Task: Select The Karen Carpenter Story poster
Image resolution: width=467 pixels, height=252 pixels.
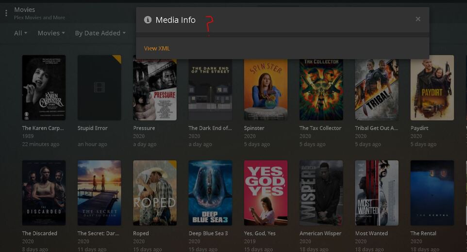Action: [44, 88]
